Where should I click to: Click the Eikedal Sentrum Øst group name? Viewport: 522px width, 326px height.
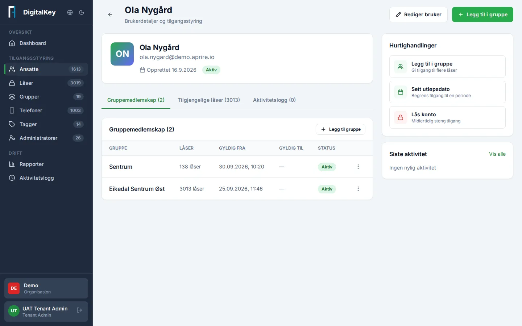point(137,189)
